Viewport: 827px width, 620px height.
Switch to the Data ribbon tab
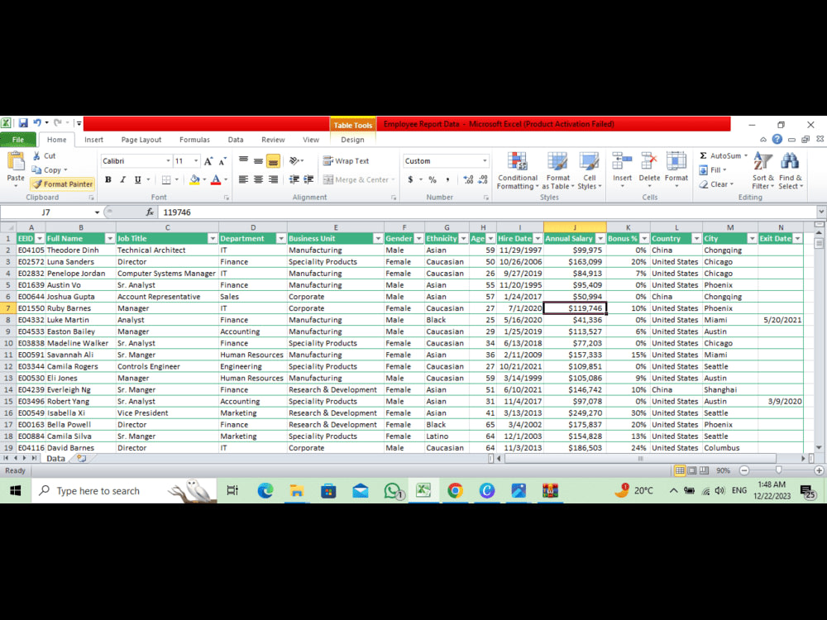pos(236,140)
